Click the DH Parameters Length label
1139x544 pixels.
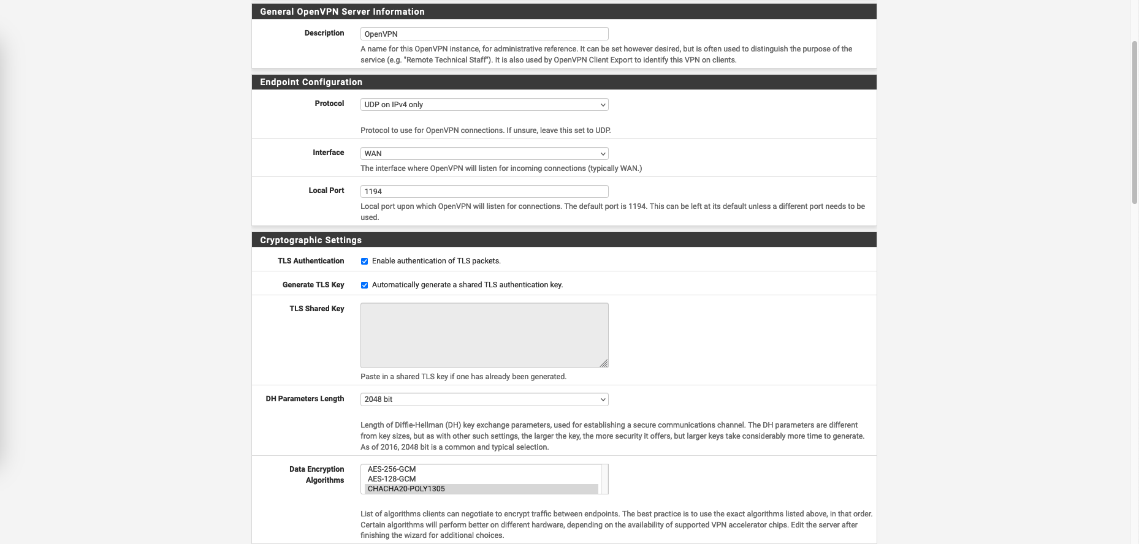[305, 399]
